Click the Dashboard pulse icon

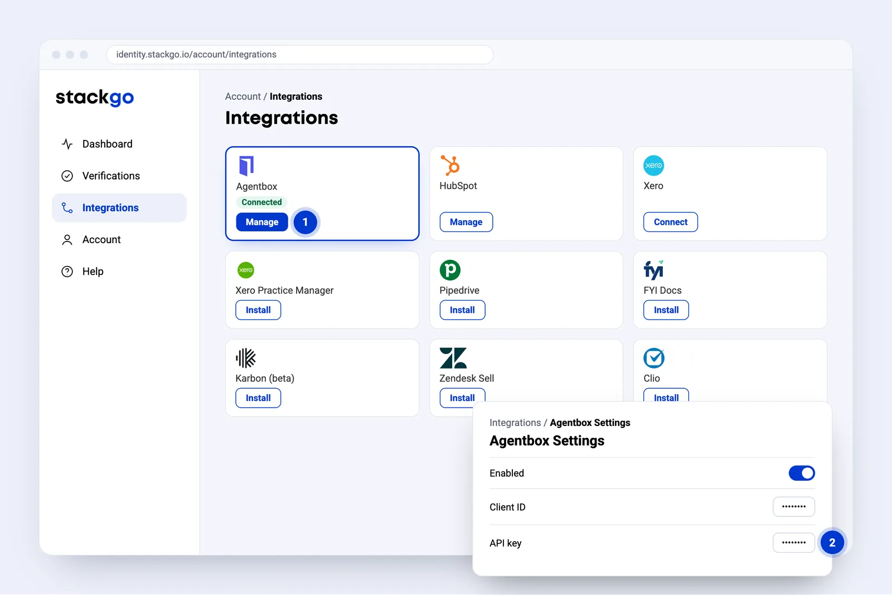point(67,144)
